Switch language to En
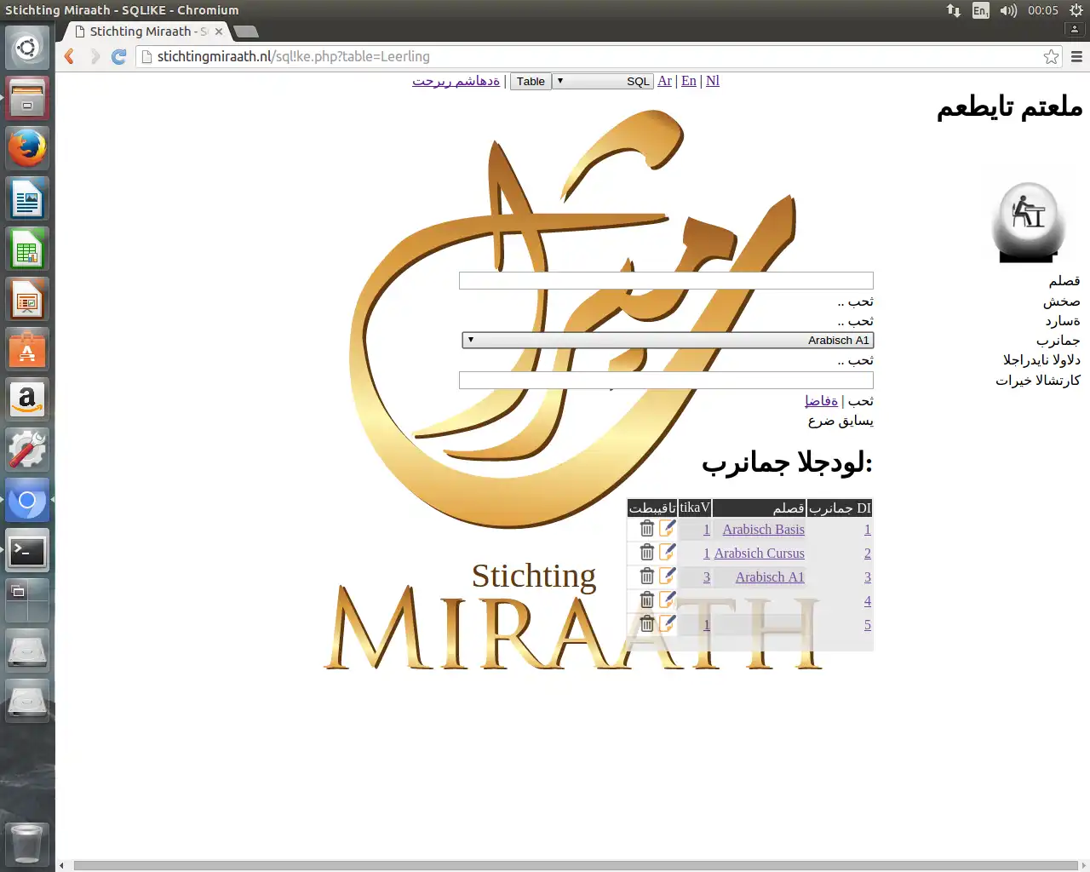 [x=689, y=81]
